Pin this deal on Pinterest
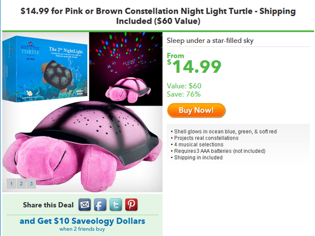The image size is (315, 236). (x=131, y=204)
